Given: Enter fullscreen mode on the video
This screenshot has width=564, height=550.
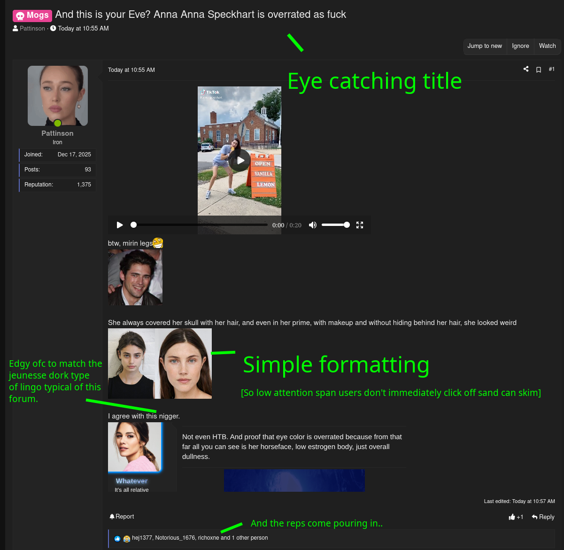Looking at the screenshot, I should pos(360,225).
